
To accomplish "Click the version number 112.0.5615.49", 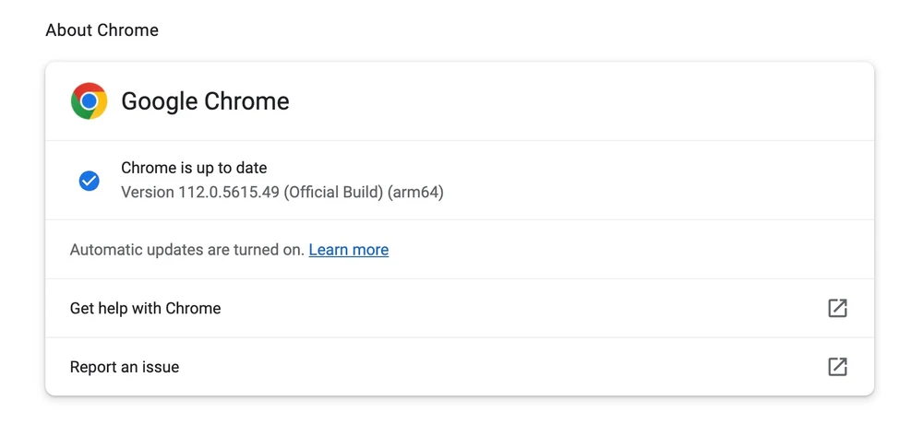I will click(229, 193).
